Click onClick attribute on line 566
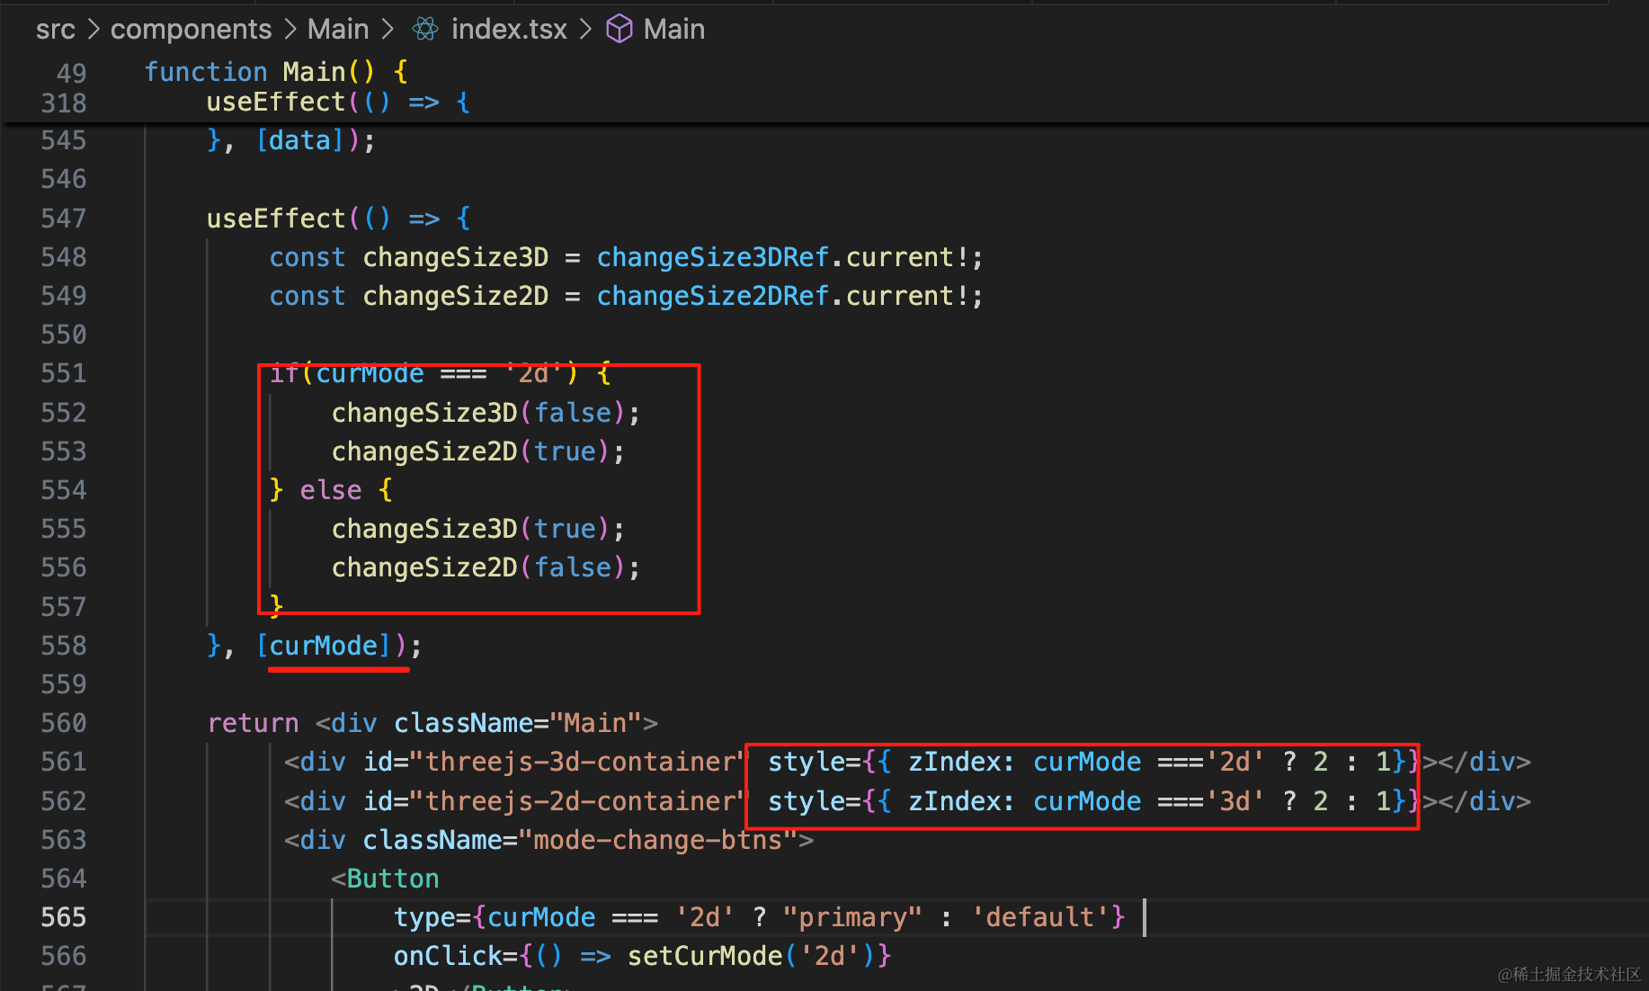Viewport: 1649px width, 991px height. [x=448, y=956]
